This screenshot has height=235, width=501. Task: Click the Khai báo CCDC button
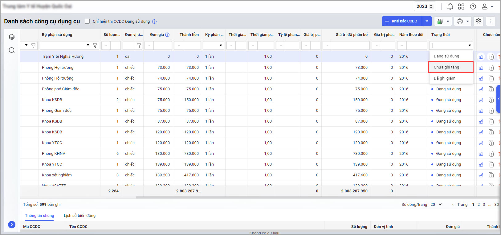pyautogui.click(x=402, y=21)
